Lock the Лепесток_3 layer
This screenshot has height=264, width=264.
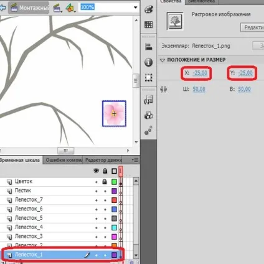click(105, 237)
